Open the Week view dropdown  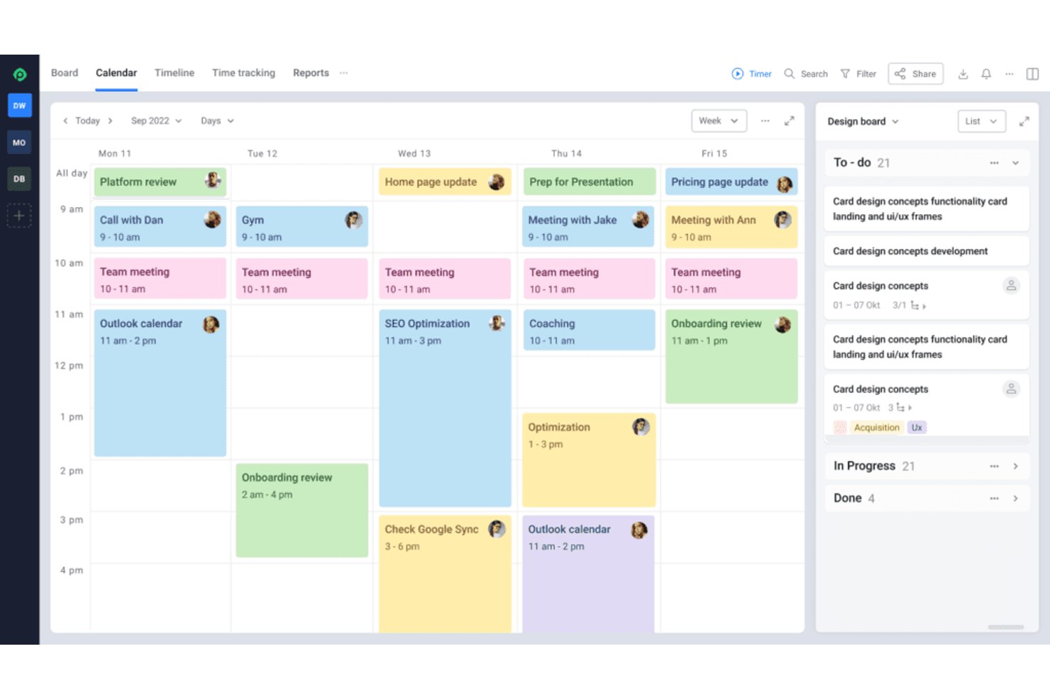719,121
